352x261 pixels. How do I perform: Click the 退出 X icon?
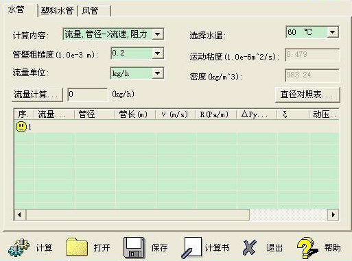[x=250, y=247]
